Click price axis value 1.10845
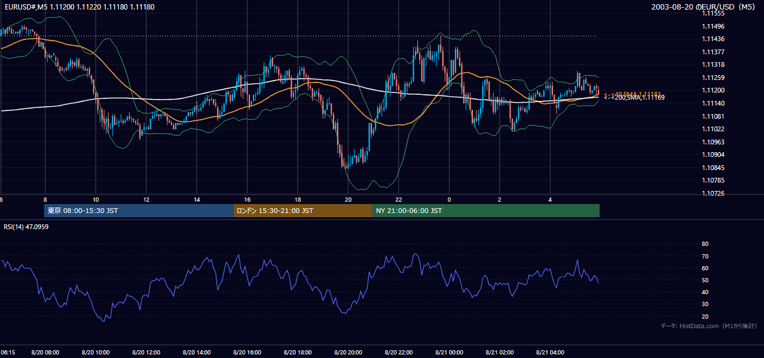The height and width of the screenshot is (358, 764). click(x=713, y=168)
